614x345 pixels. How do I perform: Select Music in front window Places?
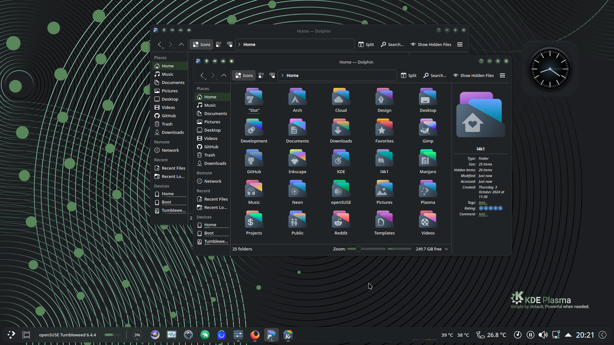[212, 105]
